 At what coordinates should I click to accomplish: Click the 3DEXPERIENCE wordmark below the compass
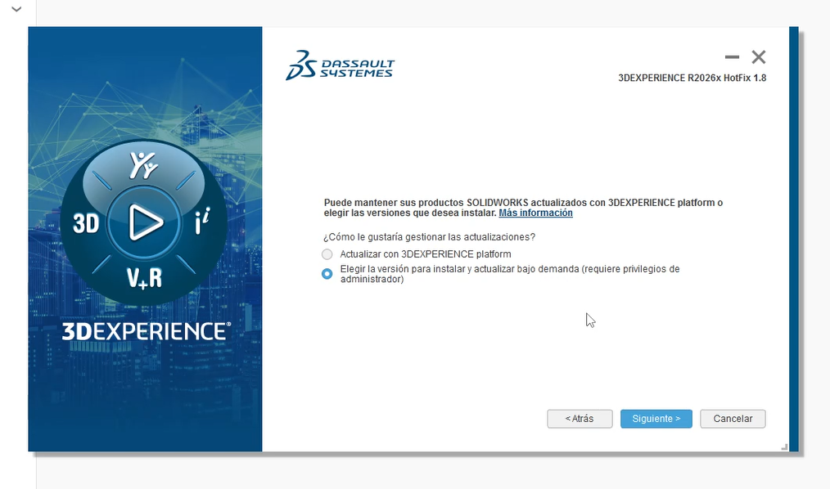click(146, 331)
